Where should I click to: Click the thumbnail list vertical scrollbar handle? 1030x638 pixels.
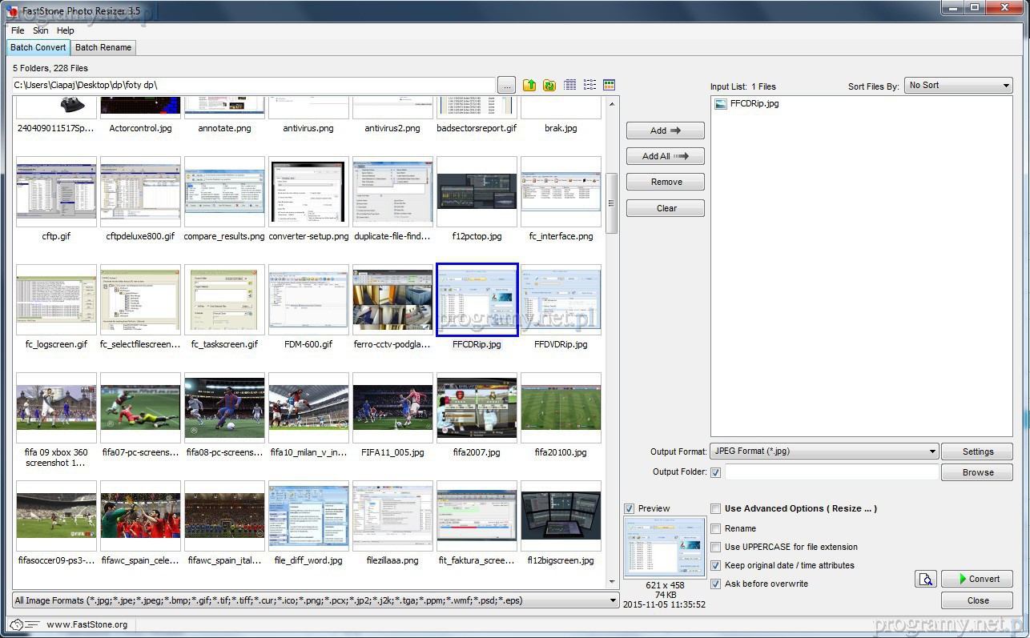tap(612, 203)
